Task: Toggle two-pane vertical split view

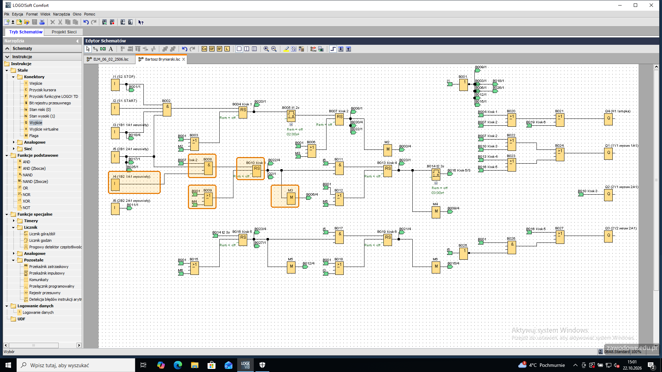Action: [x=247, y=49]
